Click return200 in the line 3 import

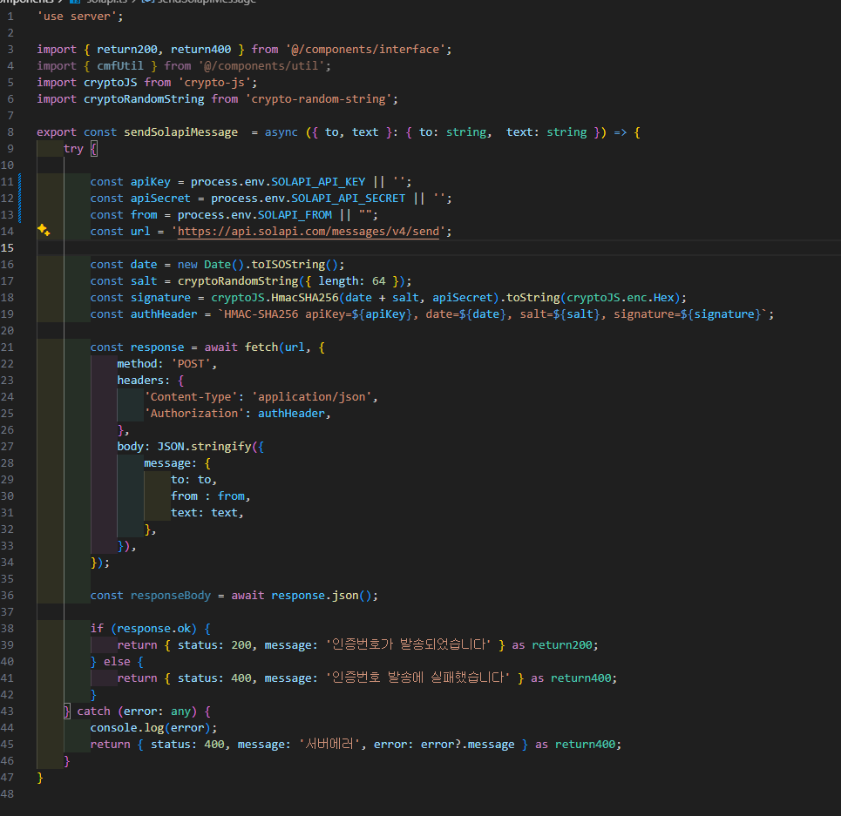127,50
